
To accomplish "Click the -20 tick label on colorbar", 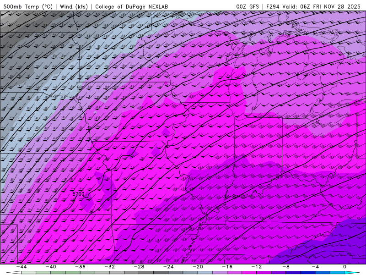I will (x=198, y=267).
